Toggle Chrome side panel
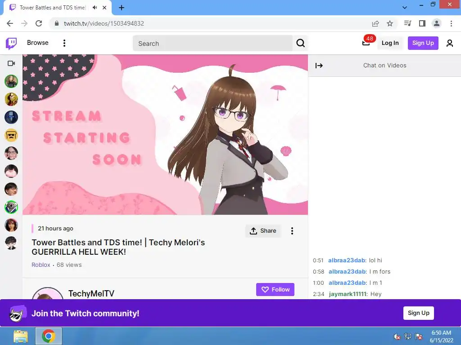The height and width of the screenshot is (345, 461). [x=422, y=23]
